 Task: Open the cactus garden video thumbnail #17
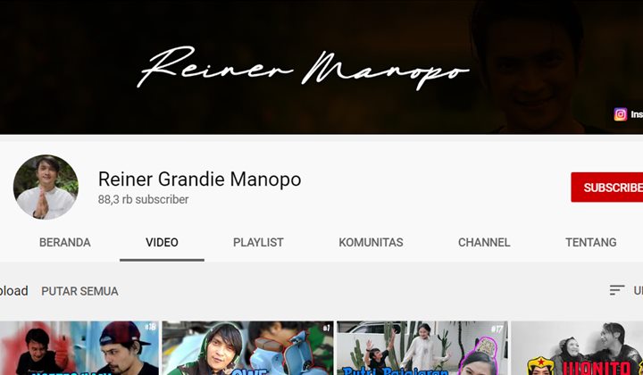pyautogui.click(x=422, y=348)
